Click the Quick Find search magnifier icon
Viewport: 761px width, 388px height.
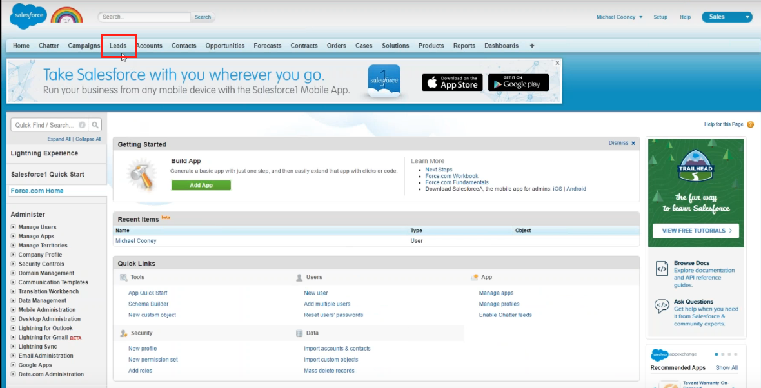[95, 124]
